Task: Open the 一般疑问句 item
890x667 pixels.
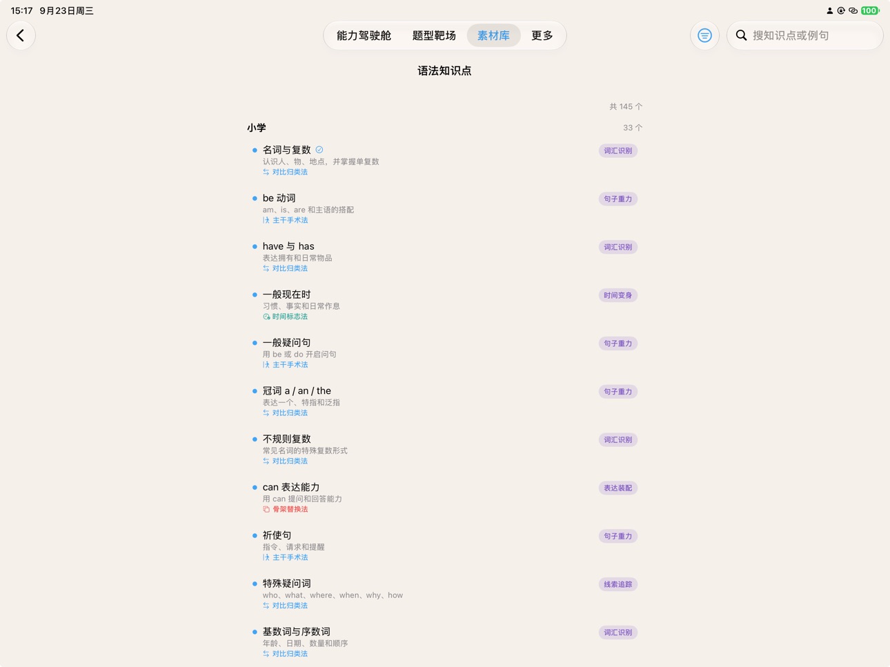Action: (x=444, y=353)
